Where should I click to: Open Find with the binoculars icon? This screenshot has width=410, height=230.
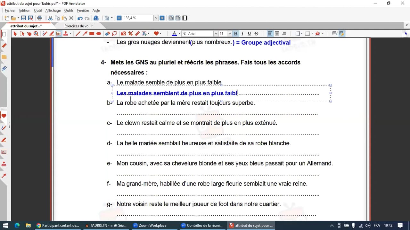point(96,18)
